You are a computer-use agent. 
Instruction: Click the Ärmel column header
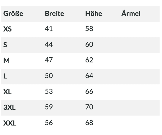tap(131, 14)
